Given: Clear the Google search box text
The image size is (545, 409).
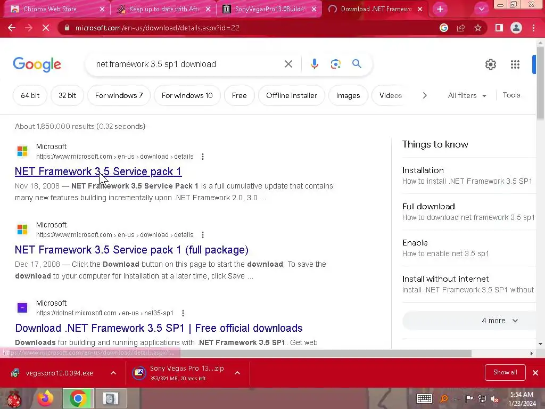Looking at the screenshot, I should (x=288, y=64).
